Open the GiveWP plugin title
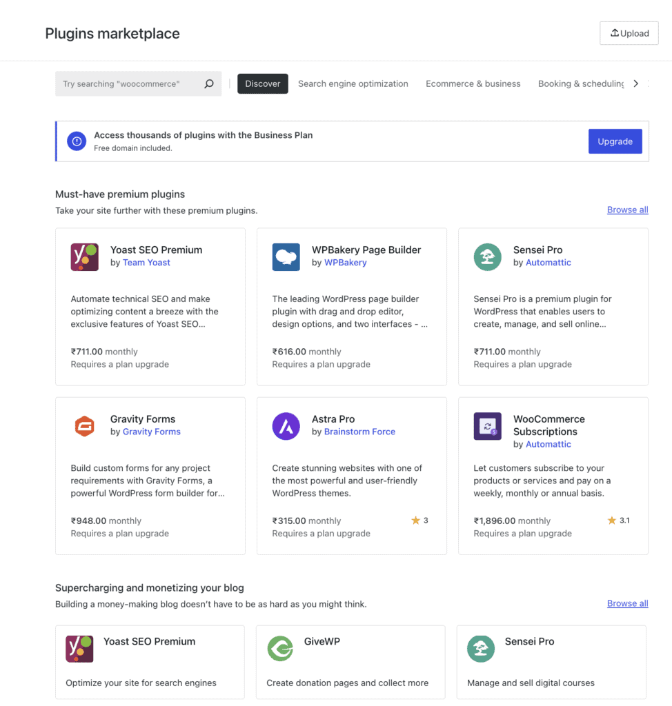Viewport: 672px width, 706px height. (322, 642)
